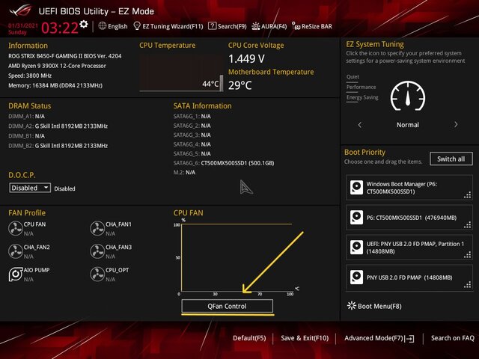The image size is (479, 359).
Task: Select the PNY USB 2.0 FD PMAP (14808MB) boot entry
Action: pyautogui.click(x=409, y=277)
